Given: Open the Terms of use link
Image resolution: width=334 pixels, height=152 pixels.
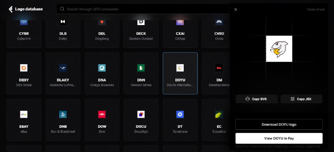Looking at the screenshot, I should (x=316, y=9).
